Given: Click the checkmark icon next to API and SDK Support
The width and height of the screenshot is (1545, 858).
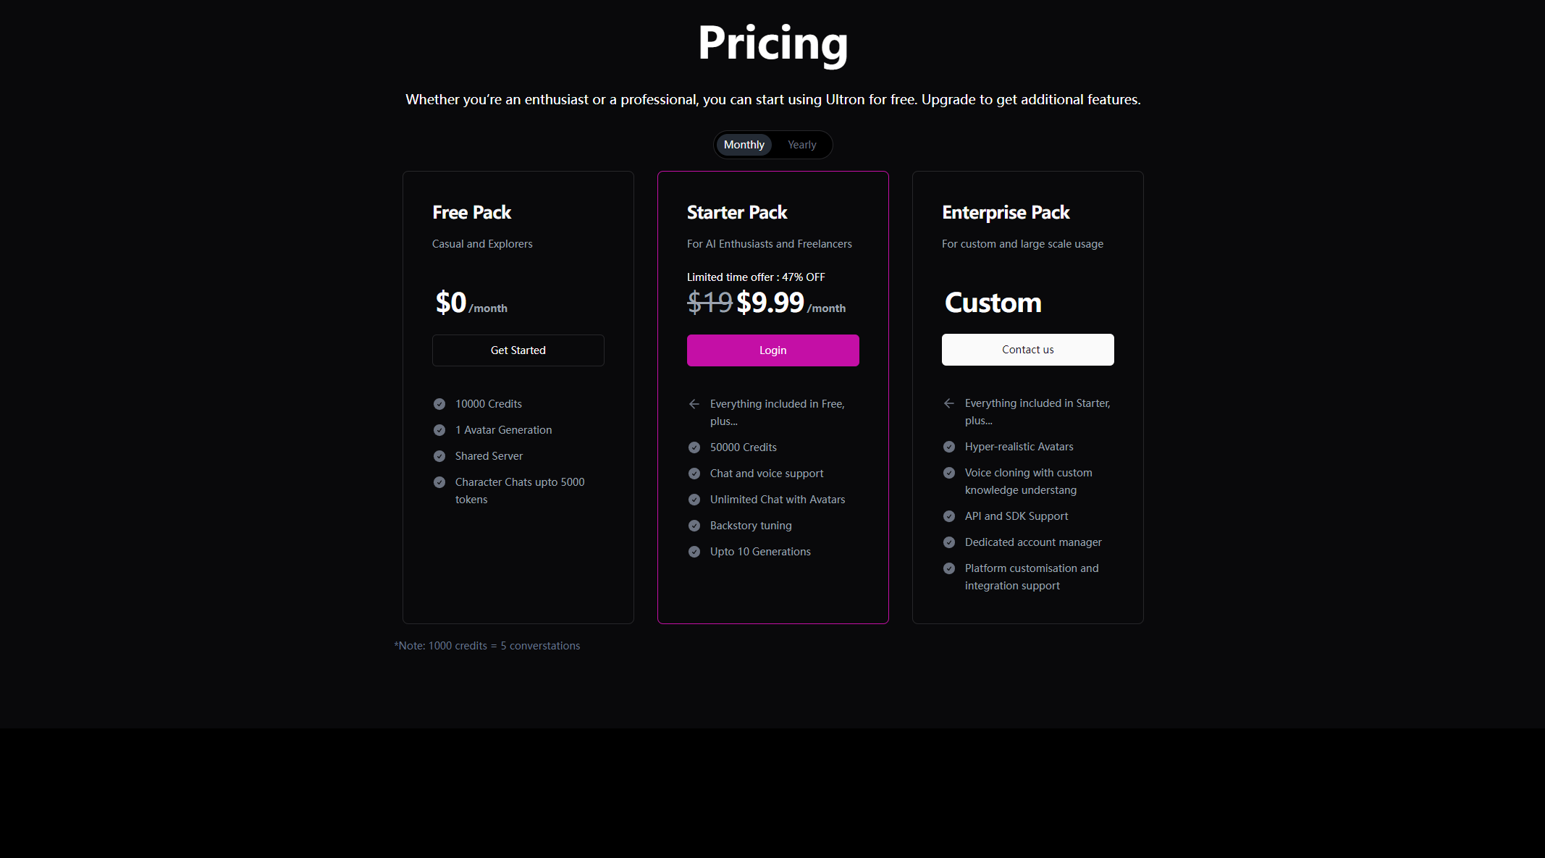Looking at the screenshot, I should pos(949,516).
